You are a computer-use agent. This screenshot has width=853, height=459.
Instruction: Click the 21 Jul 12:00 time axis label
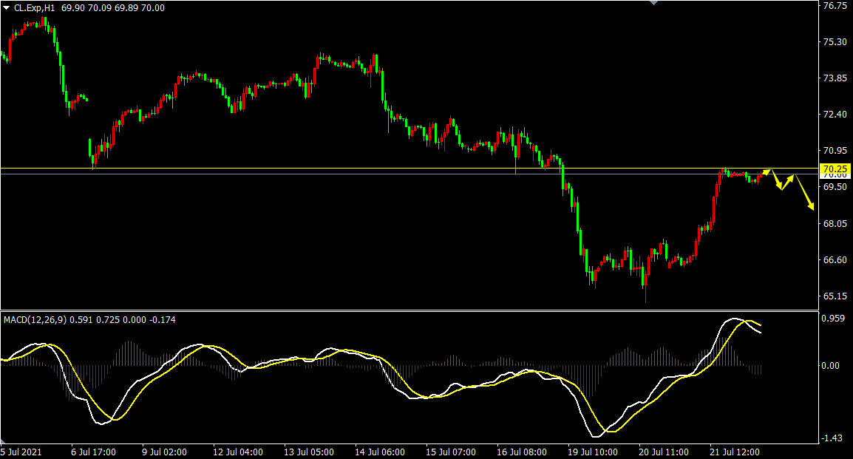[735, 452]
